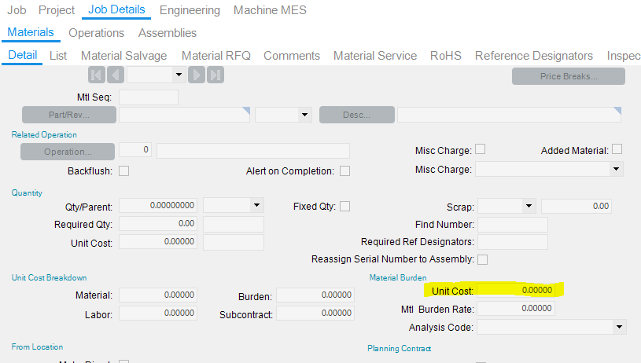Click the Subcontract cost breakdown field
Screen dimensions: 641x363
(x=315, y=313)
